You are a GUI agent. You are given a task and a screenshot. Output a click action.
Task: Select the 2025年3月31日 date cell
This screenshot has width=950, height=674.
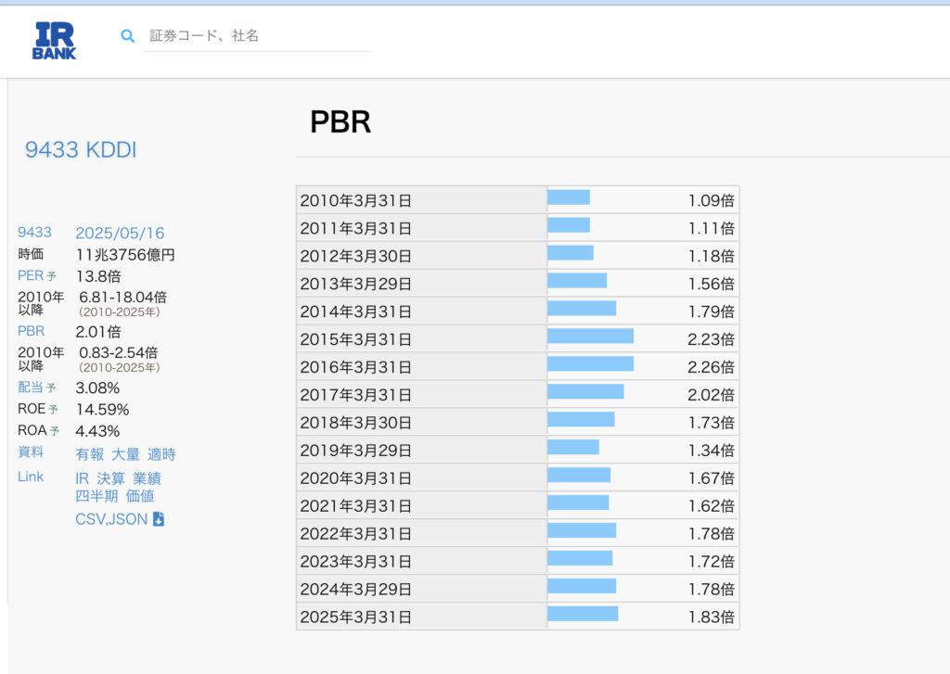click(422, 617)
